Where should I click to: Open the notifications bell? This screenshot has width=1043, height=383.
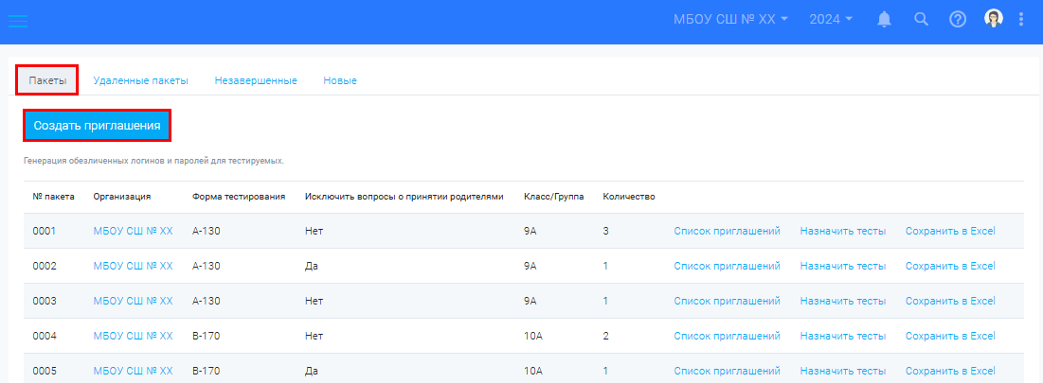pos(884,20)
